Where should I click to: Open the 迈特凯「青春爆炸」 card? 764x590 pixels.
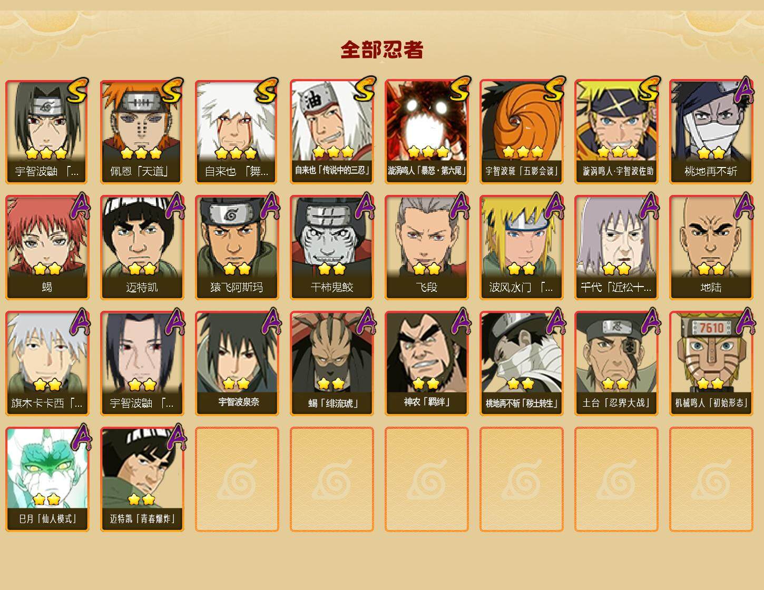click(x=142, y=479)
